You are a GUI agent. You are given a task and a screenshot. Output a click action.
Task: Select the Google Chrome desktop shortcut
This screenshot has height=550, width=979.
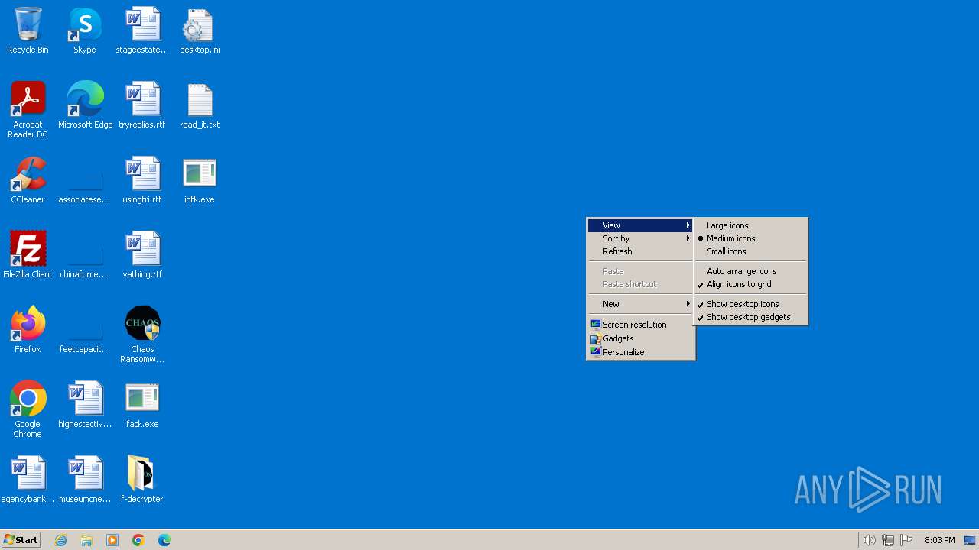click(28, 410)
